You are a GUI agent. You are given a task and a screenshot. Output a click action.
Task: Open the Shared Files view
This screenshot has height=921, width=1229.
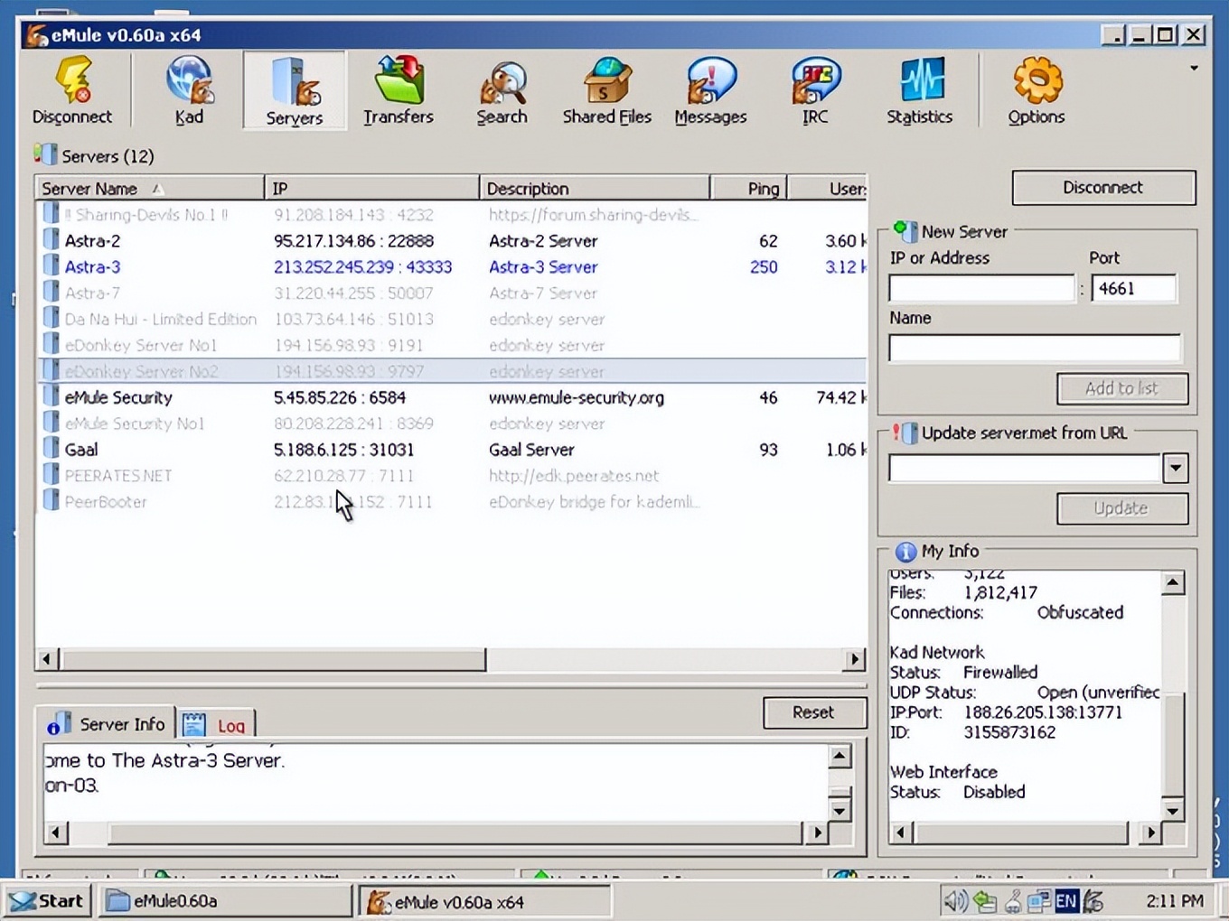(x=606, y=89)
